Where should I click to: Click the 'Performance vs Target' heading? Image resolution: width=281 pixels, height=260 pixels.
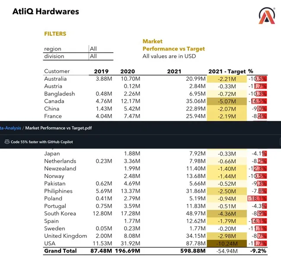(x=174, y=49)
